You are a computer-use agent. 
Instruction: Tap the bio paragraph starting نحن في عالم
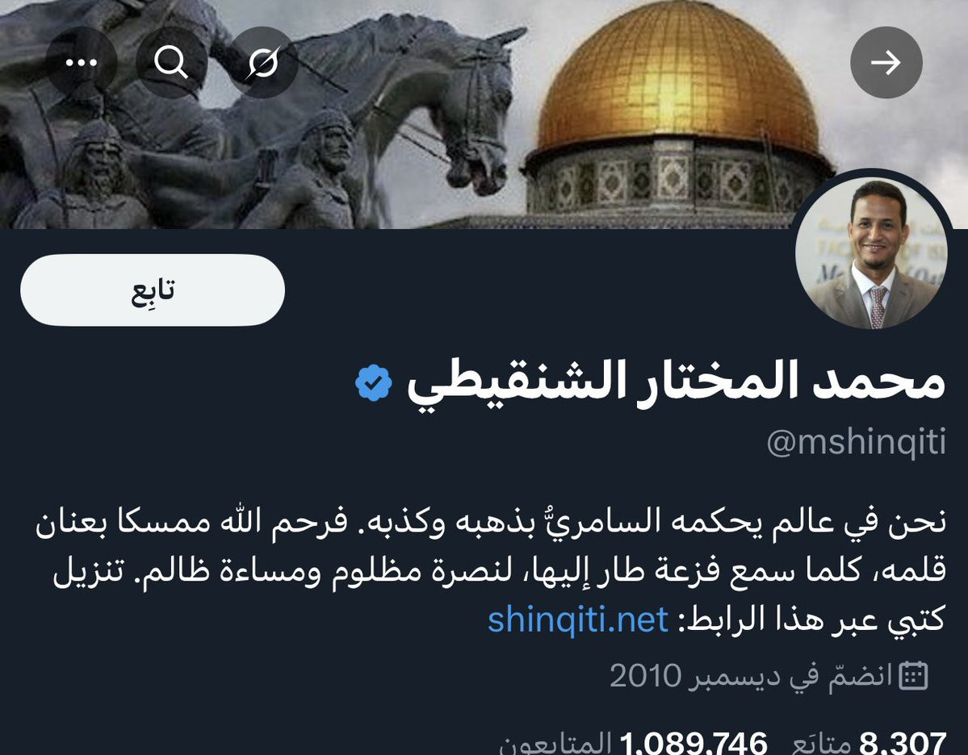click(x=491, y=570)
